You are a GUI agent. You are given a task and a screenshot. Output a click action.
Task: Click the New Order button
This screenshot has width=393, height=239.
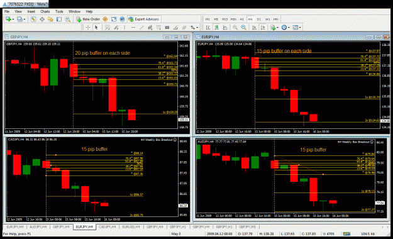(88, 19)
